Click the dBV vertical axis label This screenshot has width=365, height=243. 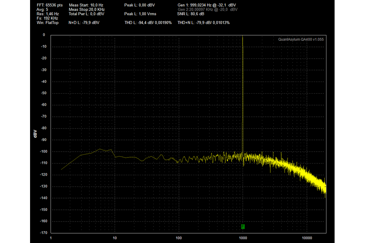pos(35,134)
